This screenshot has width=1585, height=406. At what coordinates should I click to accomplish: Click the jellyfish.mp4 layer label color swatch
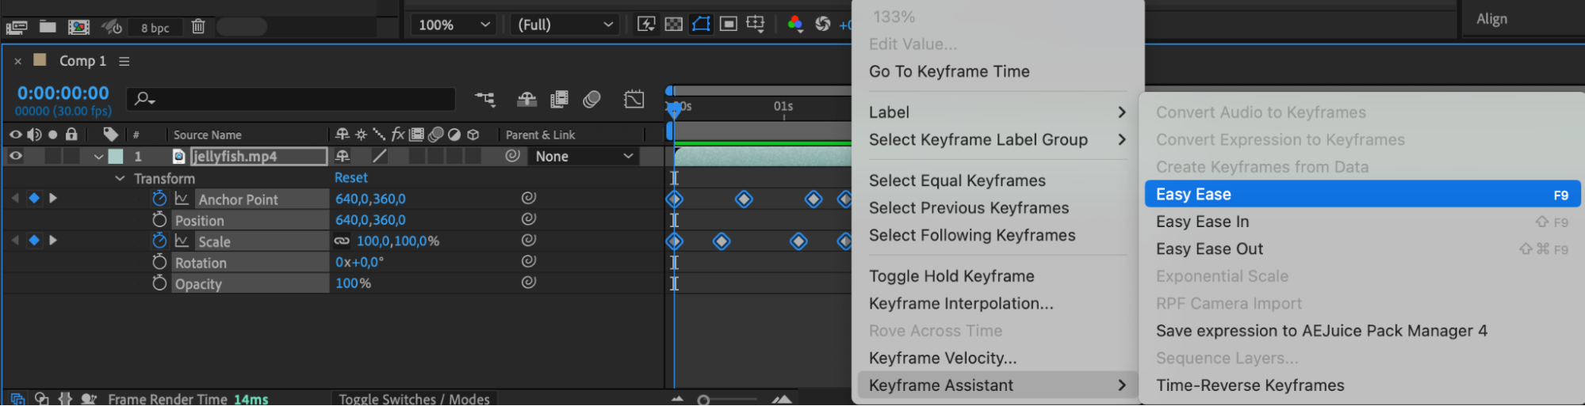point(116,157)
